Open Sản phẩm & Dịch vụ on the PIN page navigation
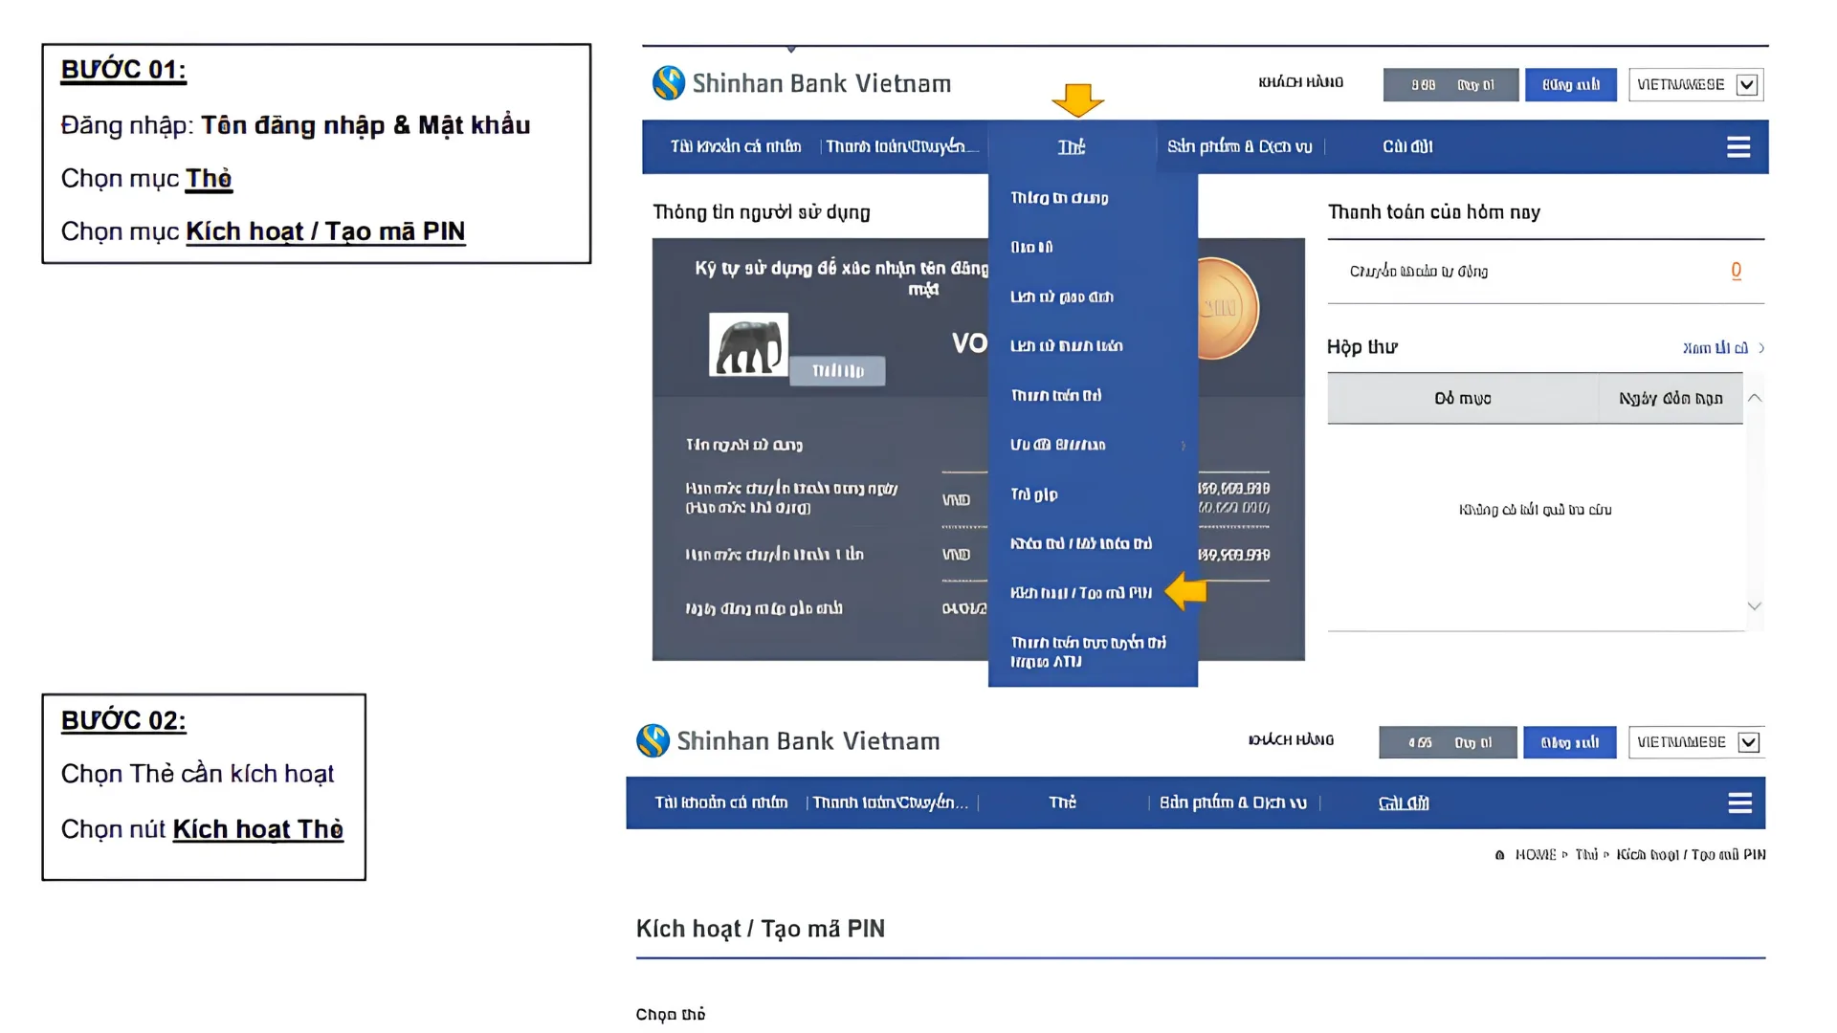 1233,802
